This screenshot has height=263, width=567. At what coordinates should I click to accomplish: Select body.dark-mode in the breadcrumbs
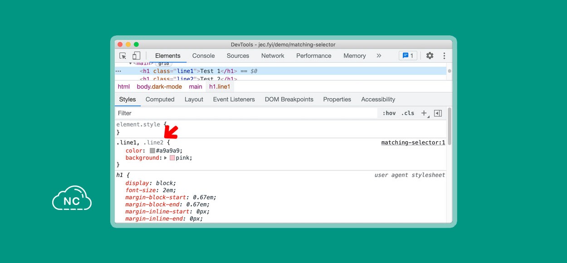click(159, 87)
